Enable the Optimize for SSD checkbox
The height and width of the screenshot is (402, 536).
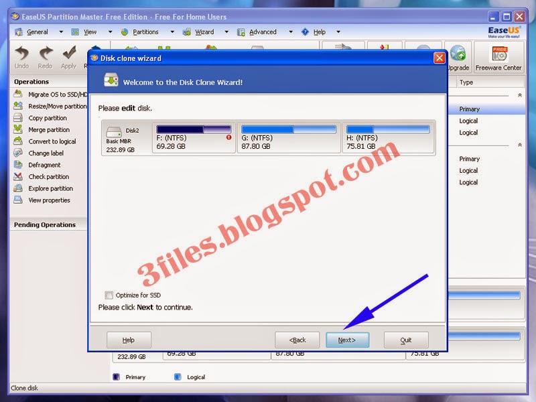click(109, 295)
